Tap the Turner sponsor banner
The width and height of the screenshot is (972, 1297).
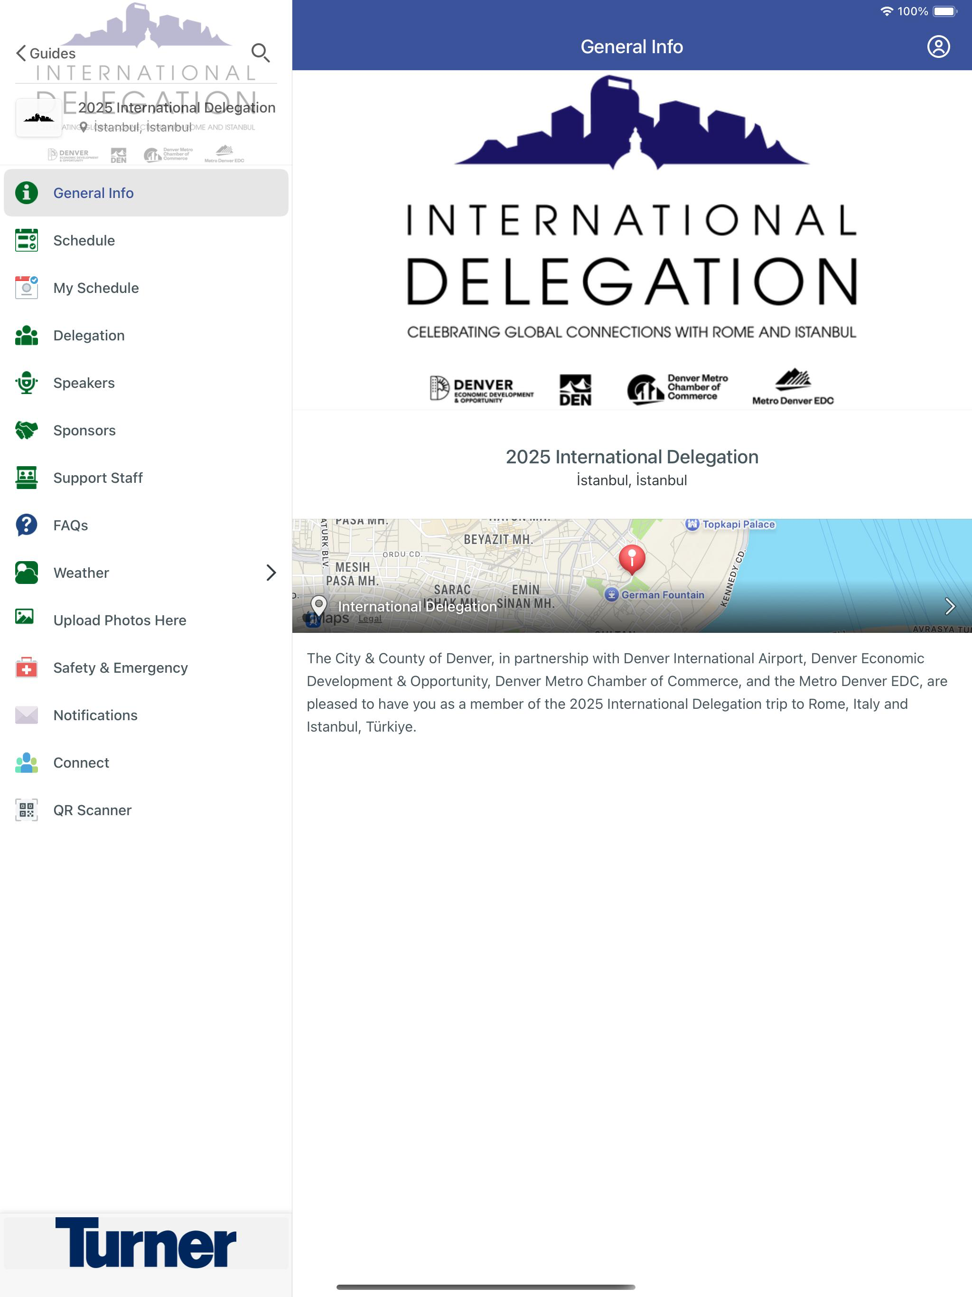146,1242
